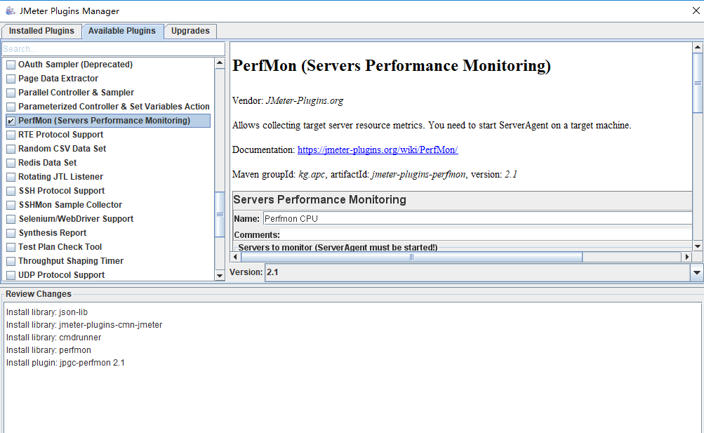Enable Selenium/WebDriver Support checkbox
This screenshot has width=704, height=433.
(x=11, y=219)
